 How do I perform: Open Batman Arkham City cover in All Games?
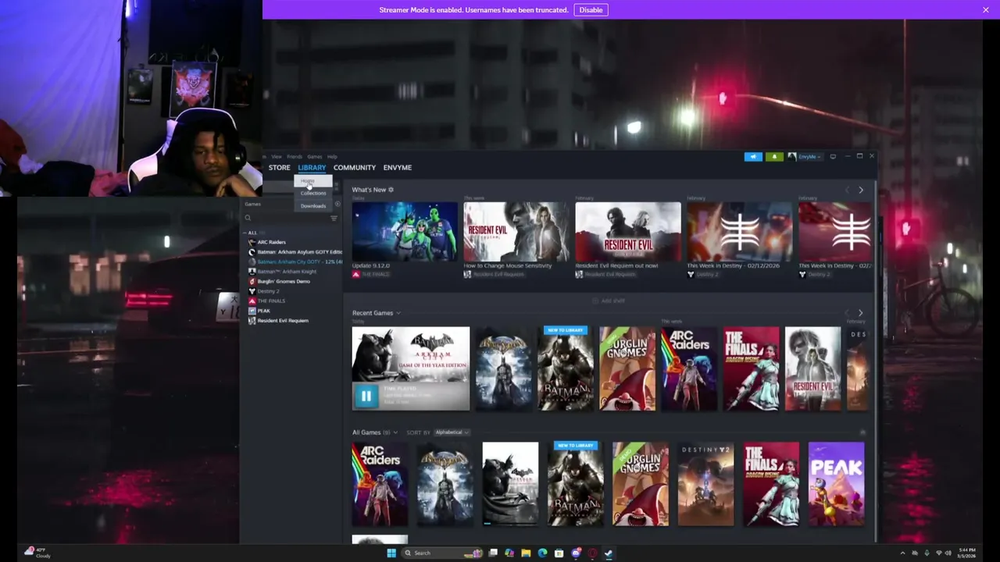coord(510,484)
